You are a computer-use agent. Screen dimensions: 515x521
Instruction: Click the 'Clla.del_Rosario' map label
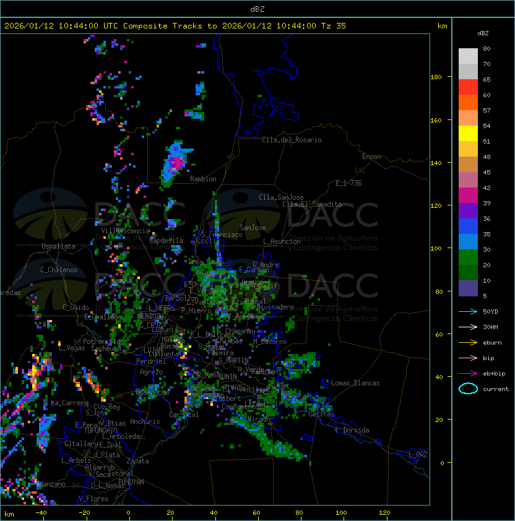pyautogui.click(x=292, y=140)
